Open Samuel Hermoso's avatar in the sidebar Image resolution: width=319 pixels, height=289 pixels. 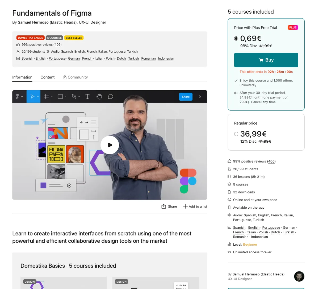[x=299, y=276]
